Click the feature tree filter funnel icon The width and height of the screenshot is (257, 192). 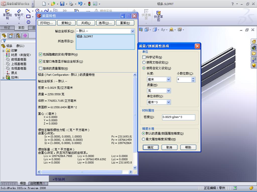(5, 41)
